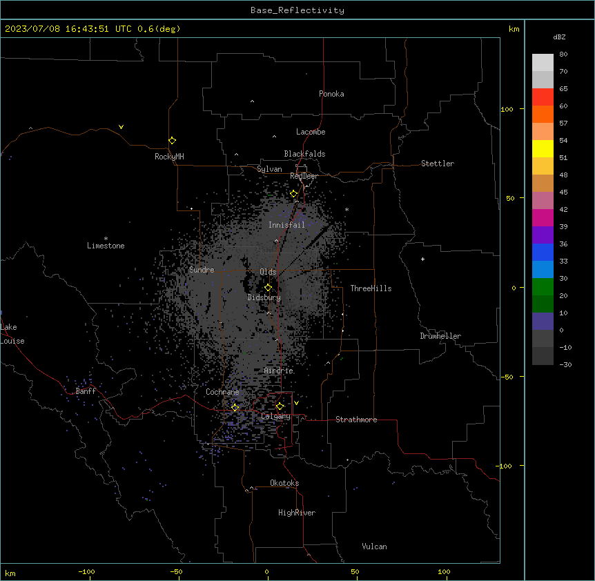The image size is (595, 581).
Task: Click the RedDeer city label
Action: point(304,176)
